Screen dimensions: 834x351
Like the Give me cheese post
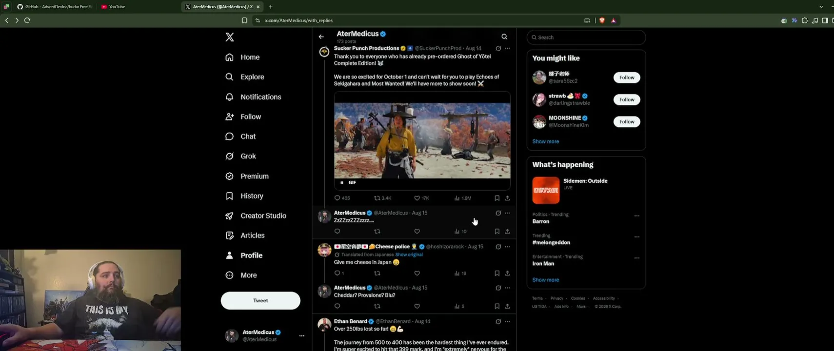coord(417,273)
